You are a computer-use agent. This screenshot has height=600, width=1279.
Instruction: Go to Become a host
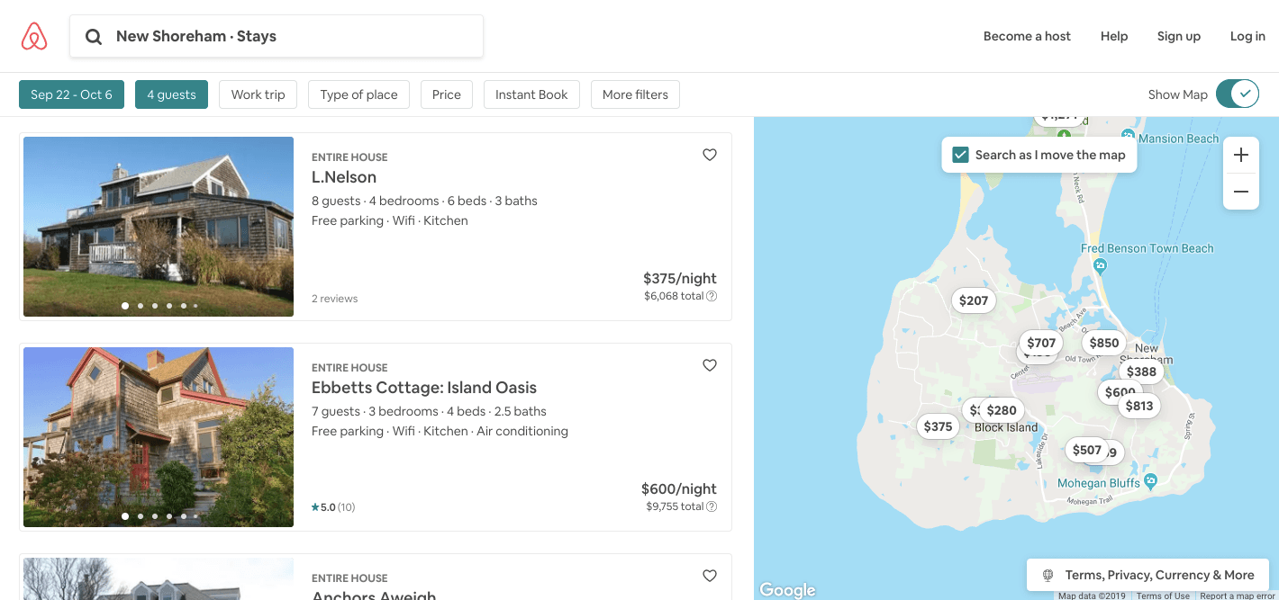[x=1027, y=36]
